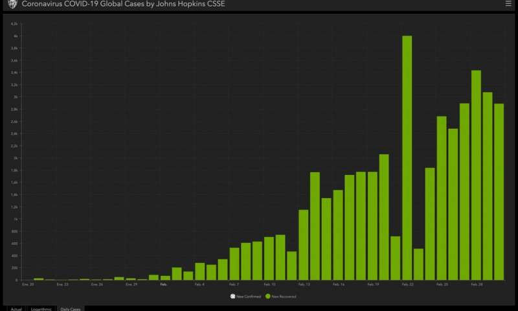Open the hamburger menu icon
The height and width of the screenshot is (311, 518).
(x=508, y=4)
